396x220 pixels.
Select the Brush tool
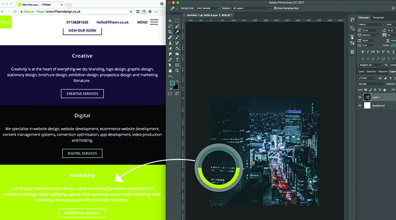tap(177, 37)
